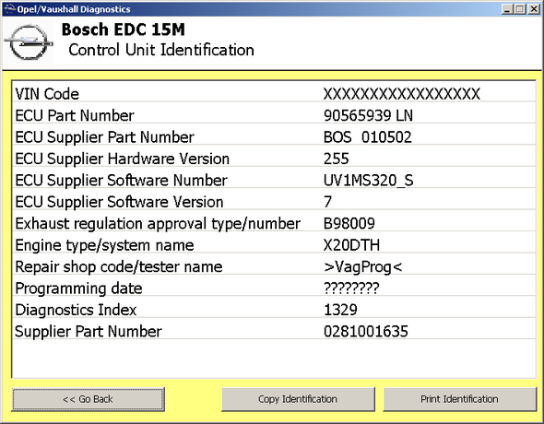Select ECU Supplier Part Number label
The image size is (544, 424).
[x=104, y=137]
